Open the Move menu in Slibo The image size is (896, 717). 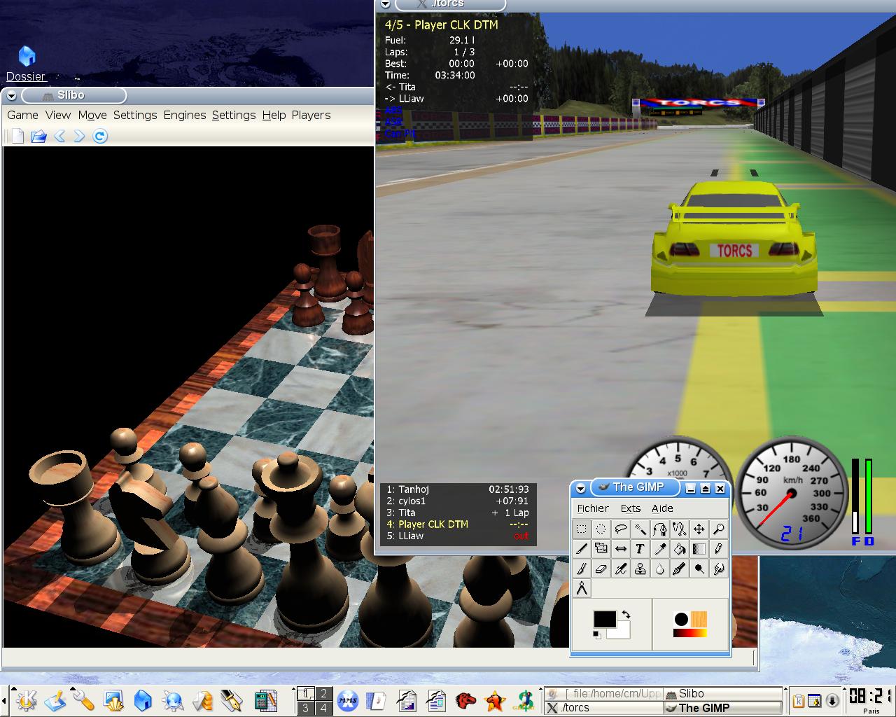[92, 115]
